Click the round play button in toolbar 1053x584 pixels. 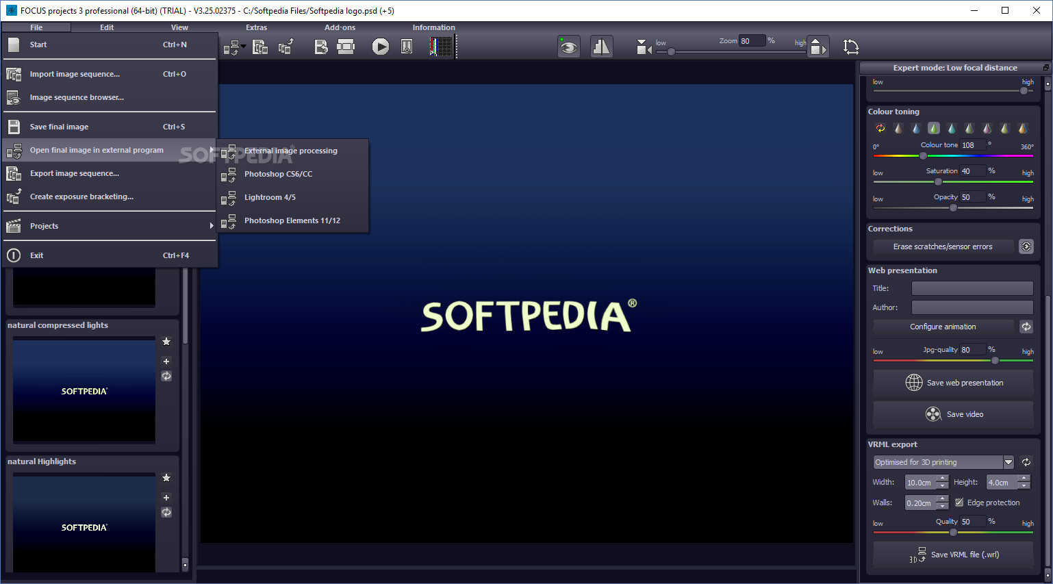point(381,47)
